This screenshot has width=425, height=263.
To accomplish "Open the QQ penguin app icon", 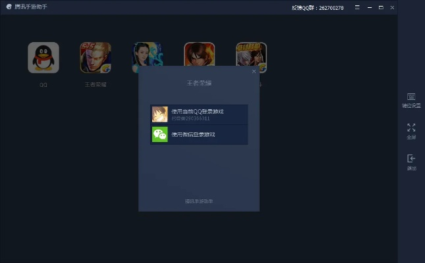I will coord(43,57).
